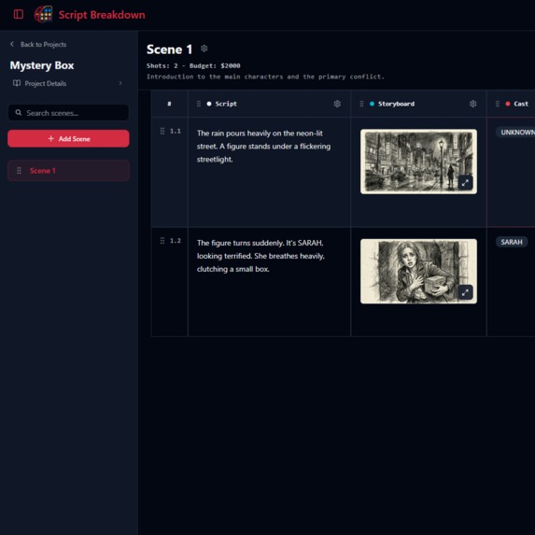Open the Script column settings gear
This screenshot has height=535, width=535.
337,104
